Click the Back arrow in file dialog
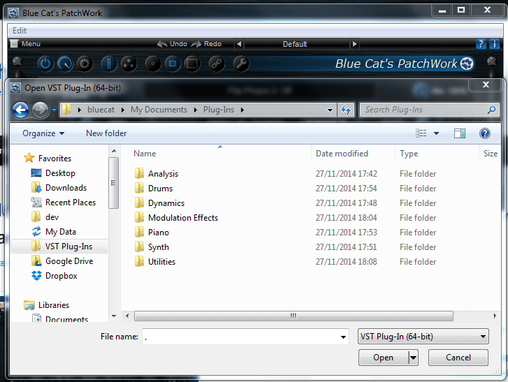Image resolution: width=508 pixels, height=382 pixels. (20, 110)
